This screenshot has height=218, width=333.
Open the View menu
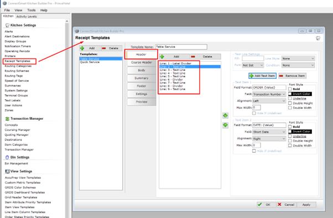coord(18,10)
